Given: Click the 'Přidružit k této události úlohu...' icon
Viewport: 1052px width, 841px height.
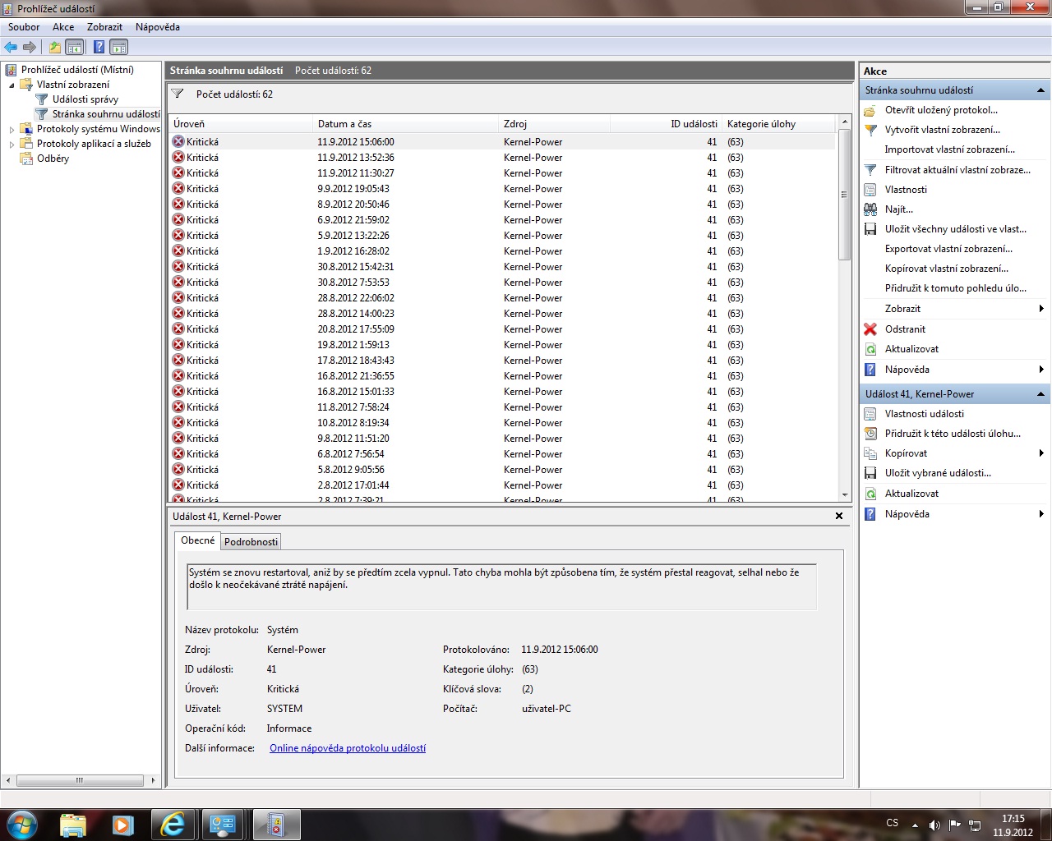Looking at the screenshot, I should click(x=870, y=434).
